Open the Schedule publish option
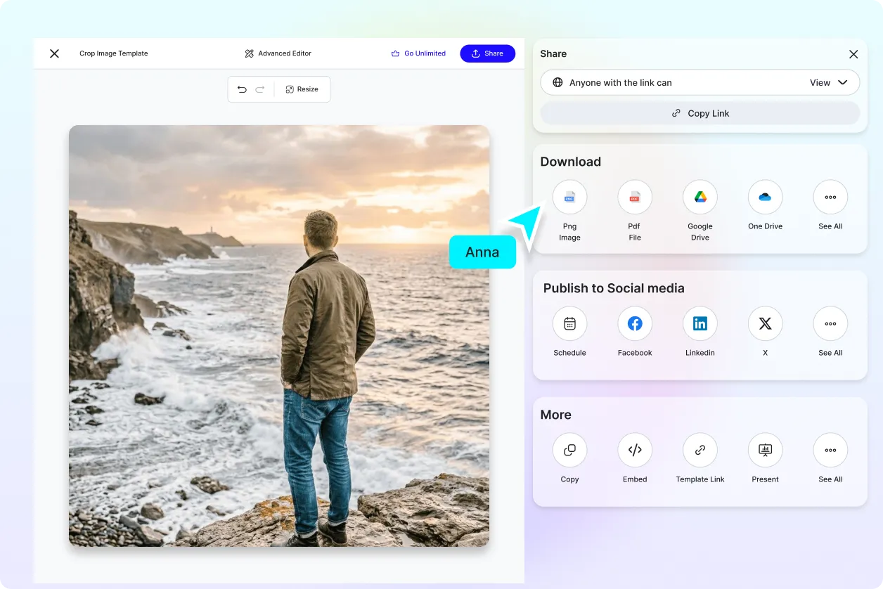Screen dimensions: 883x589 click(x=569, y=324)
